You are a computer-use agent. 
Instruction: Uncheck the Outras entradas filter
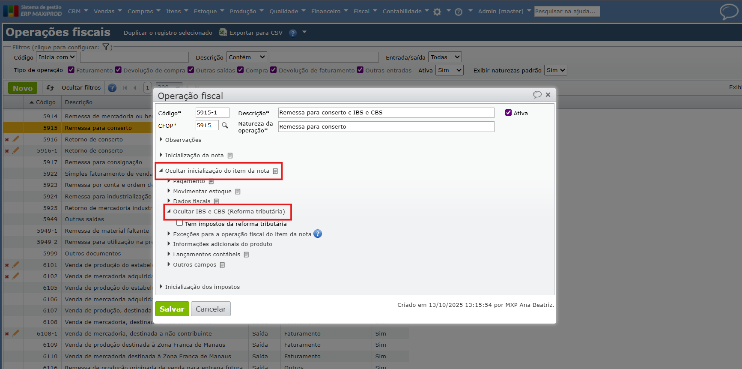point(360,70)
